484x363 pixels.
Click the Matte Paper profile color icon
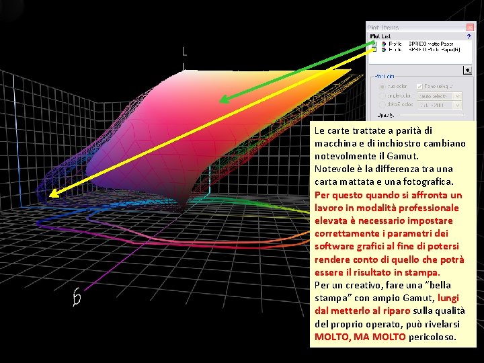point(384,44)
